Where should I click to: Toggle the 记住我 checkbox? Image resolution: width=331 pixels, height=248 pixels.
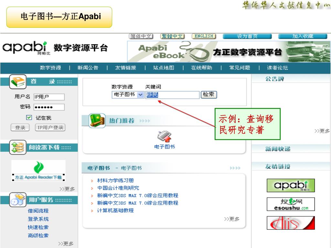point(29,118)
